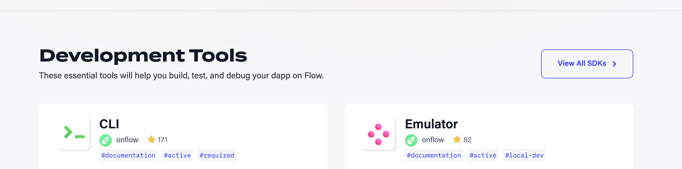Image resolution: width=682 pixels, height=169 pixels.
Task: Click the star icon showing 171
Action: point(152,139)
